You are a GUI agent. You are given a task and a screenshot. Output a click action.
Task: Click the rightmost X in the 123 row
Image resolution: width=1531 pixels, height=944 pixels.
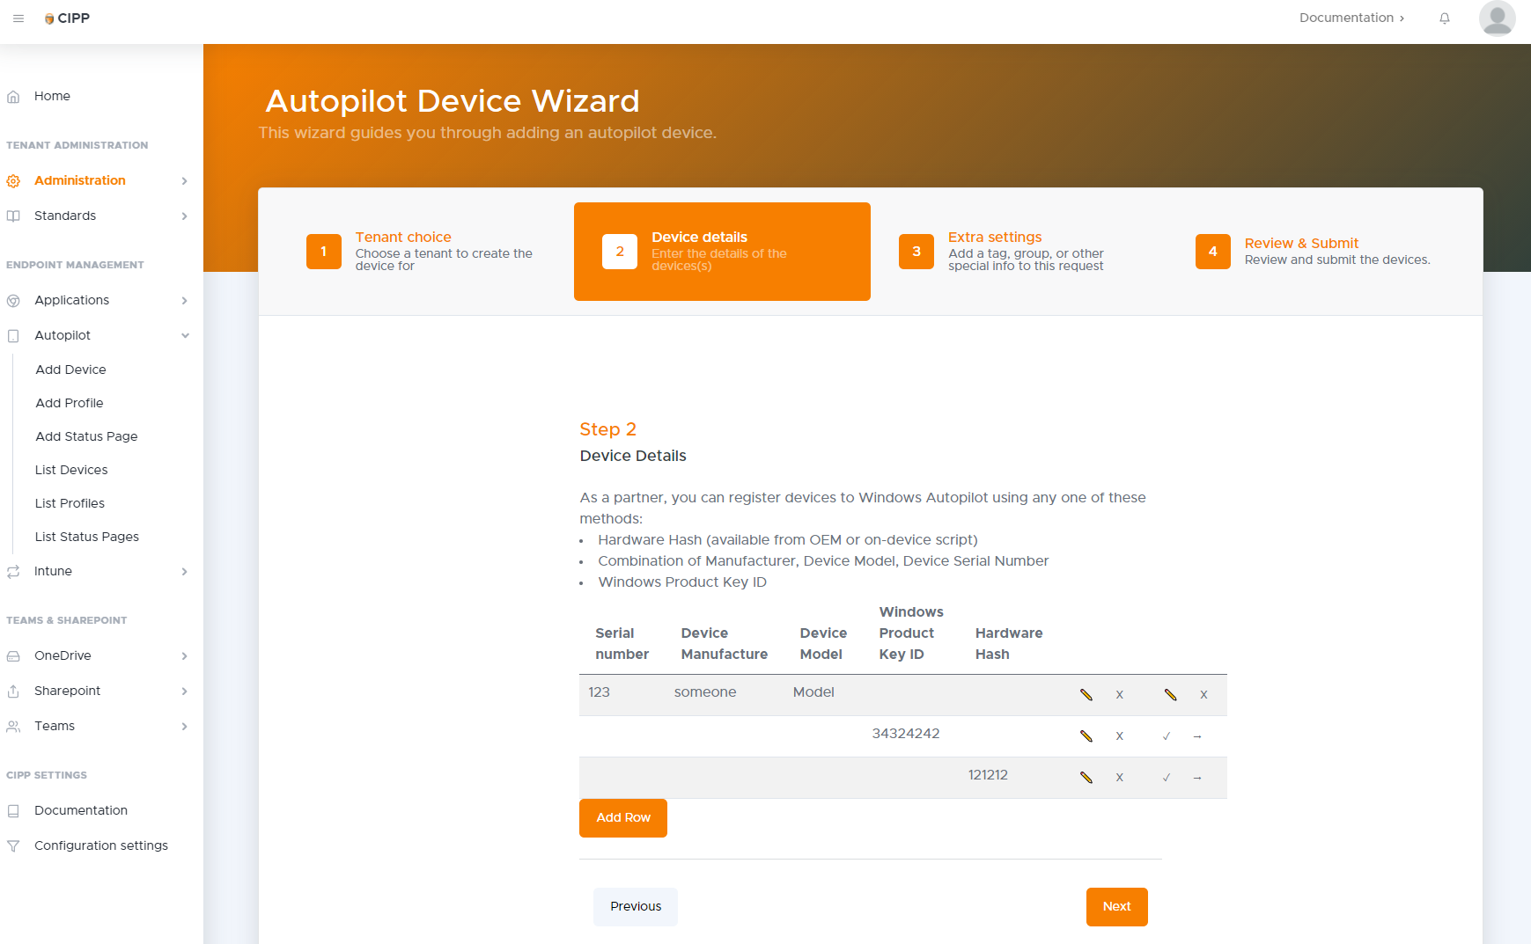(x=1203, y=695)
